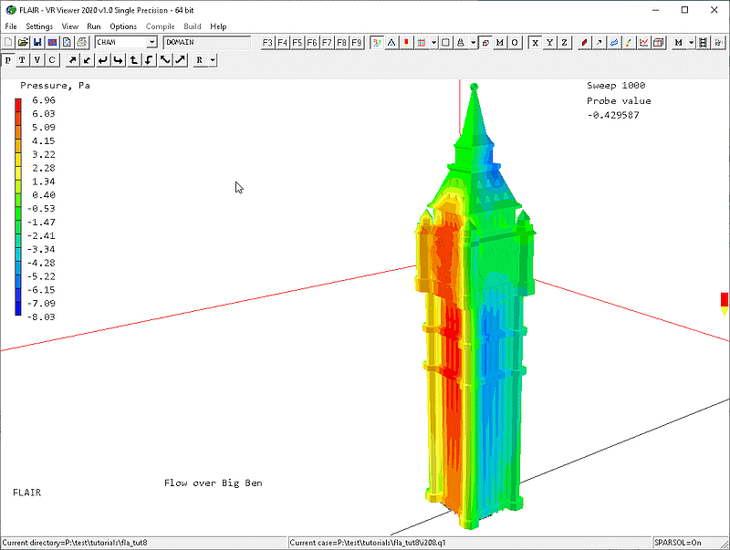Viewport: 730px width, 550px height.
Task: Save the case with the floppy disk icon
Action: click(37, 43)
